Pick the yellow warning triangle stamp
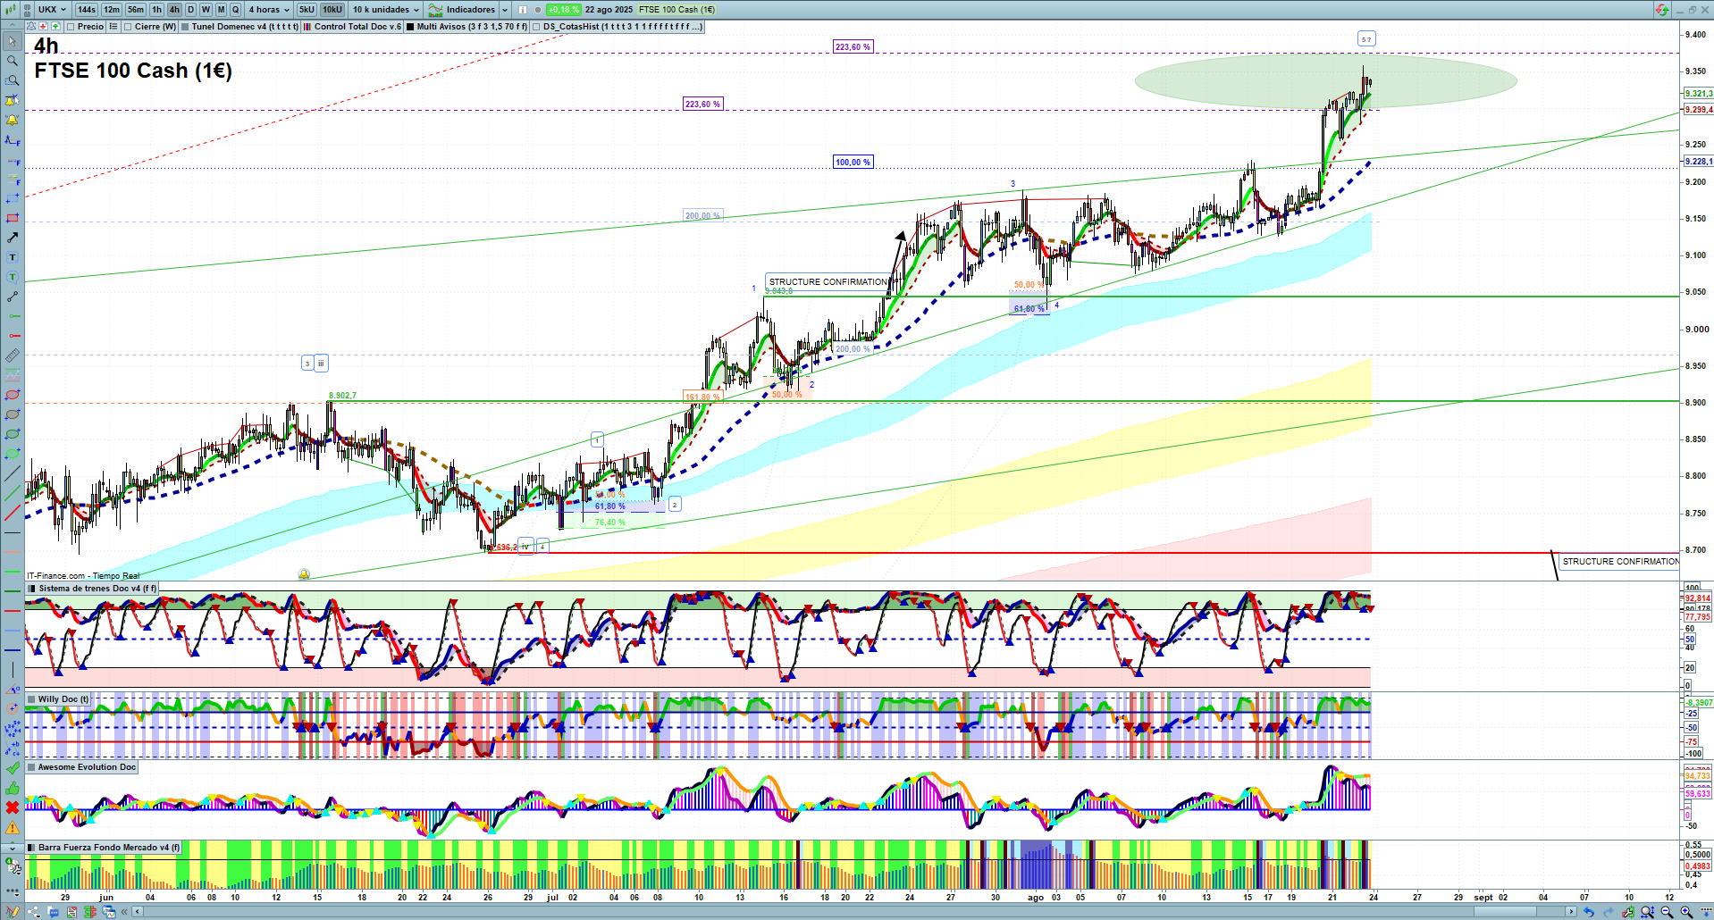 [x=13, y=827]
